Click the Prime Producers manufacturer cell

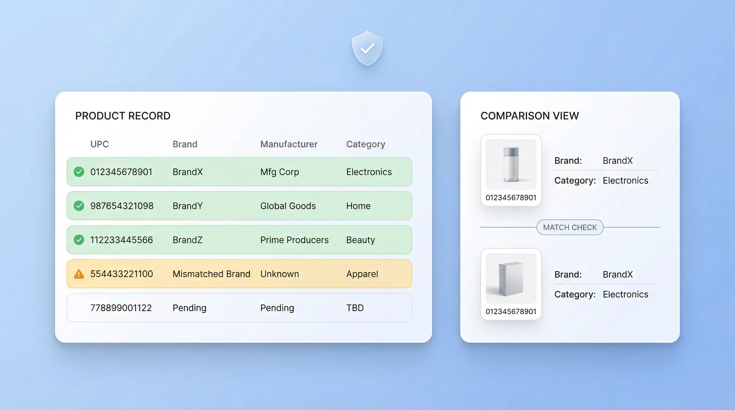tap(294, 240)
